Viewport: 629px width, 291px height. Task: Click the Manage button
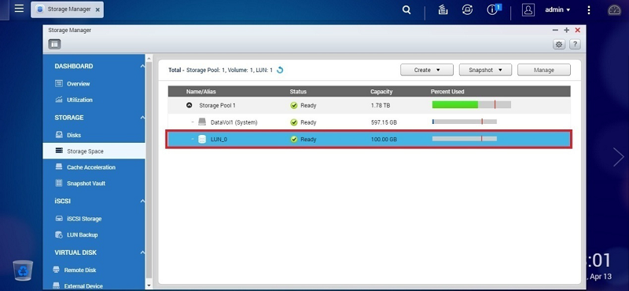544,70
